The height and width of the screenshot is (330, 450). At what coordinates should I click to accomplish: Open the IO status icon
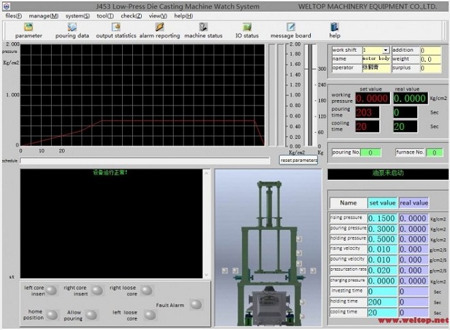click(247, 27)
